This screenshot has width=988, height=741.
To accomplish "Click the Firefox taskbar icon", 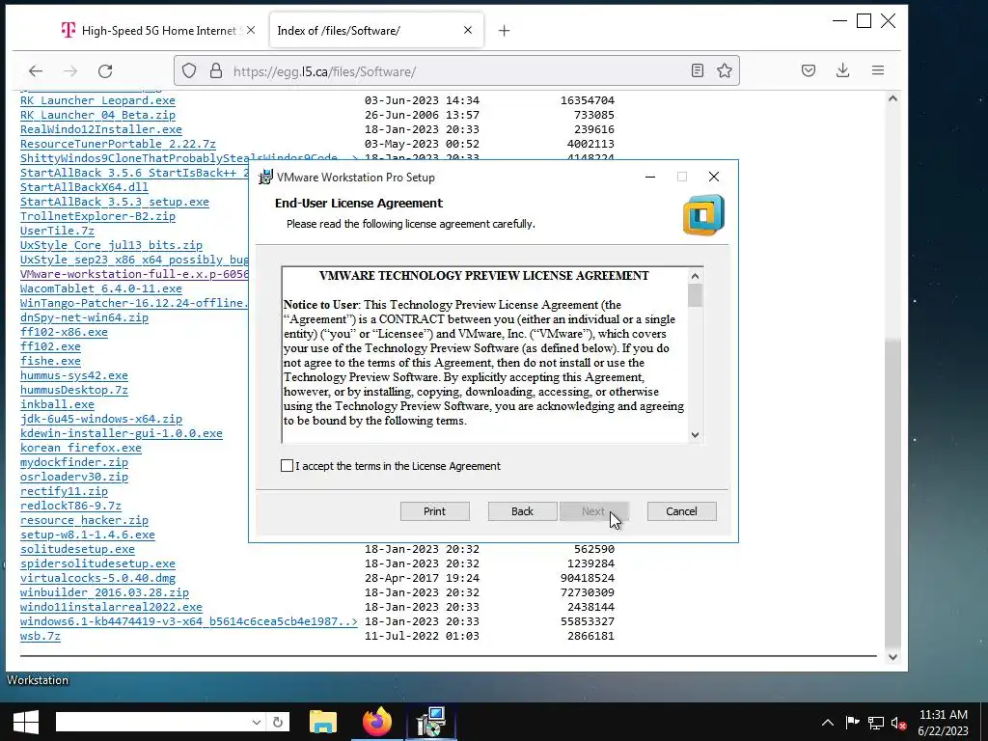I will click(x=377, y=722).
